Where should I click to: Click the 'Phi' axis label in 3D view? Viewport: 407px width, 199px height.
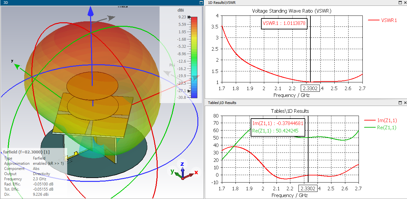click(172, 65)
